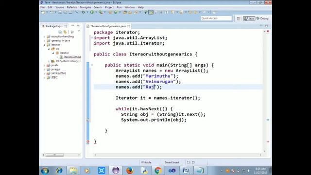The image size is (311, 175).
Task: Switch to the Java perspective
Action: point(249,18)
